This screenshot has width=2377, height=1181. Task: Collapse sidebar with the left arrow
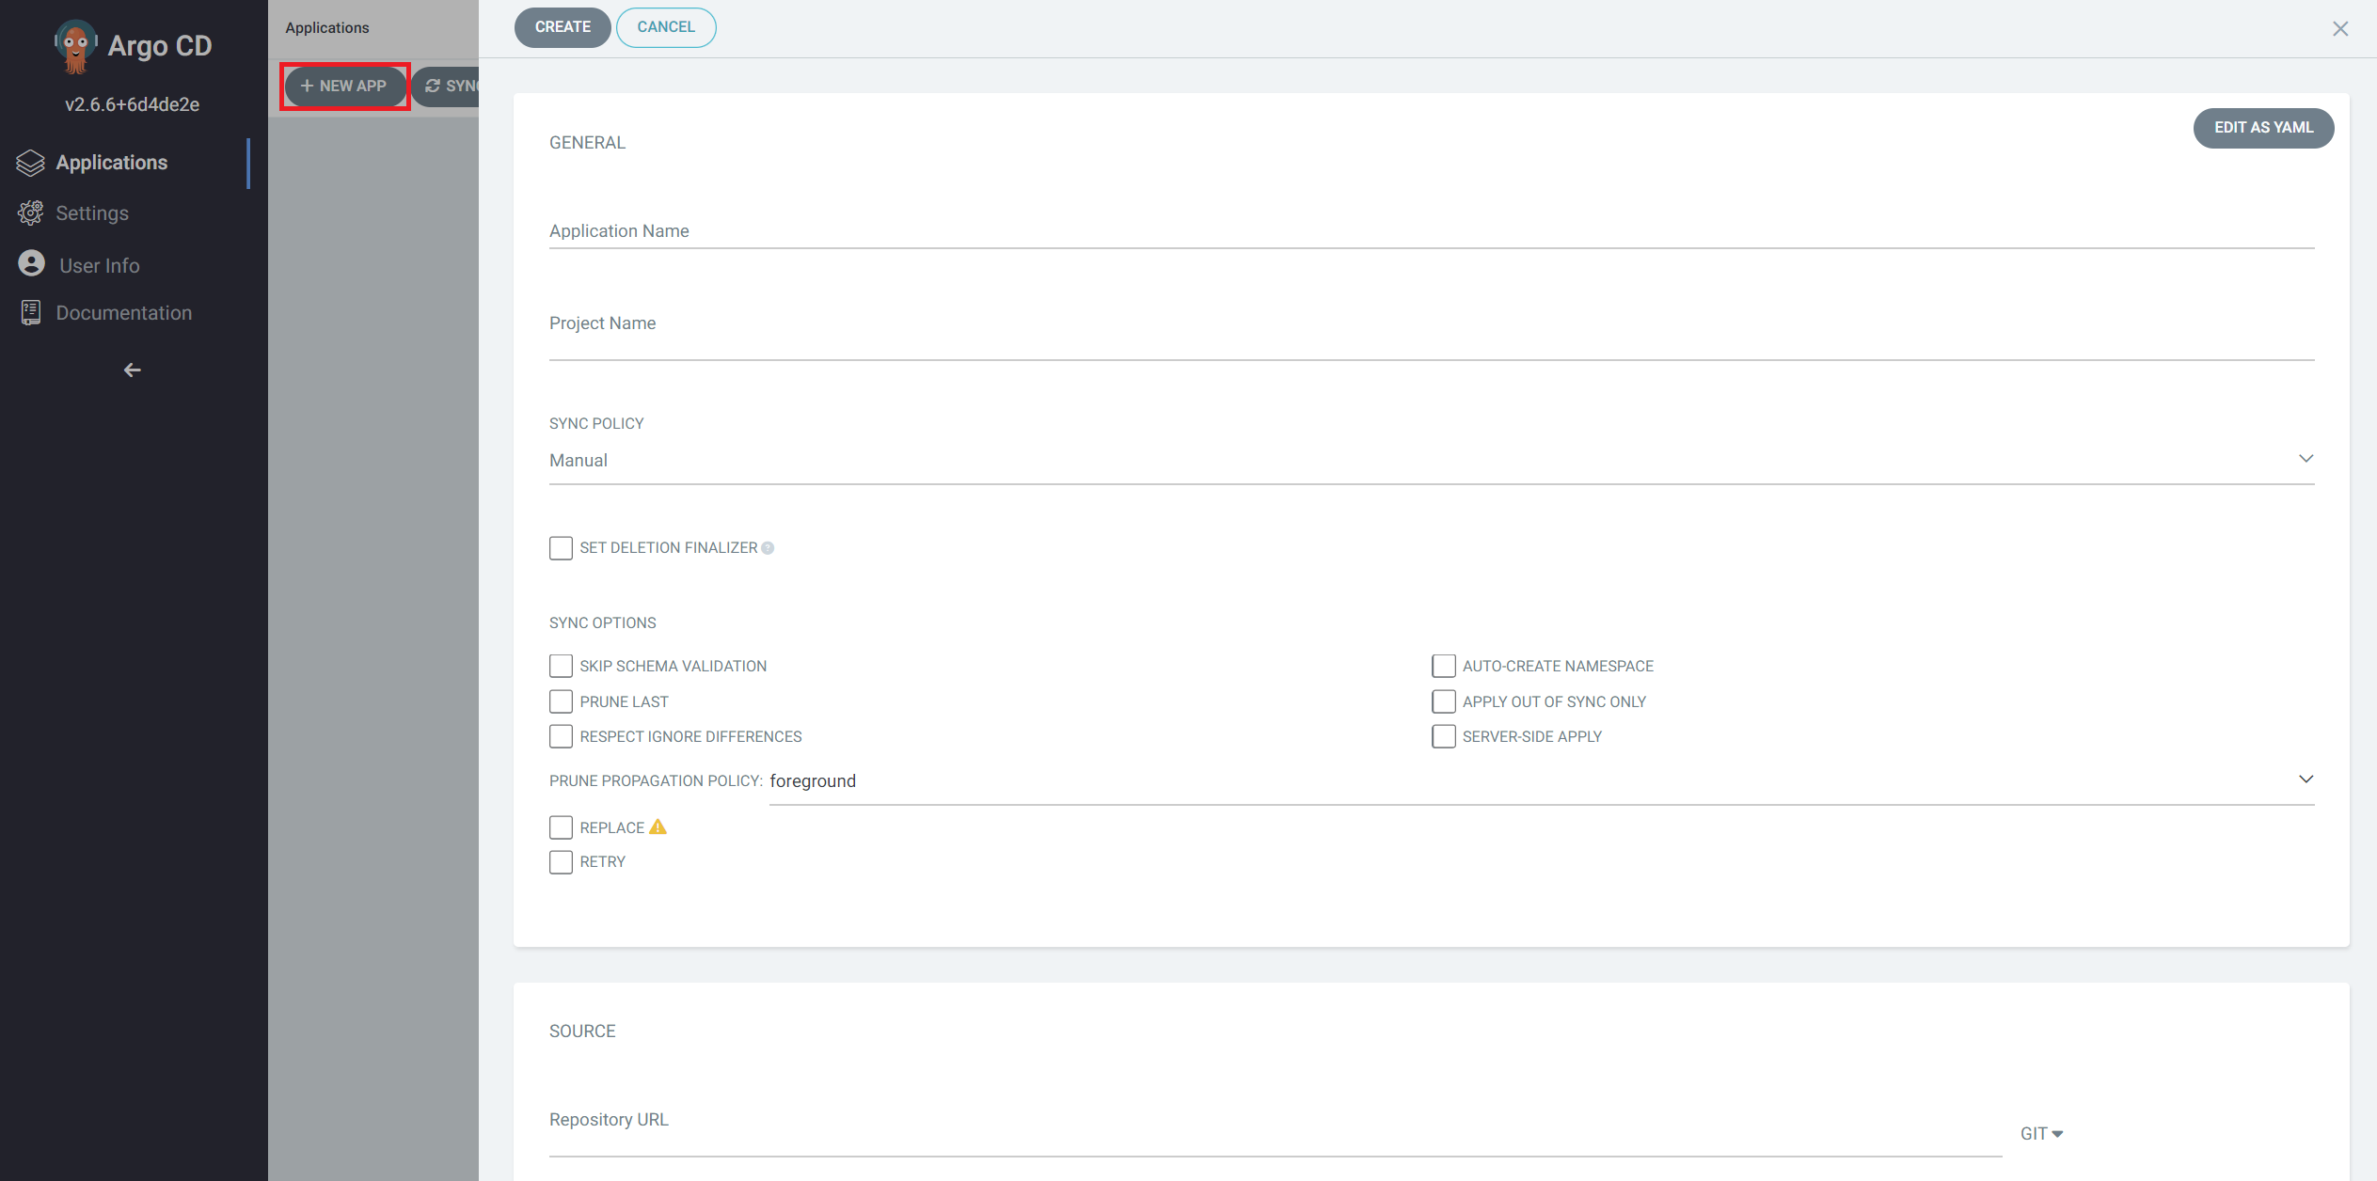point(133,370)
